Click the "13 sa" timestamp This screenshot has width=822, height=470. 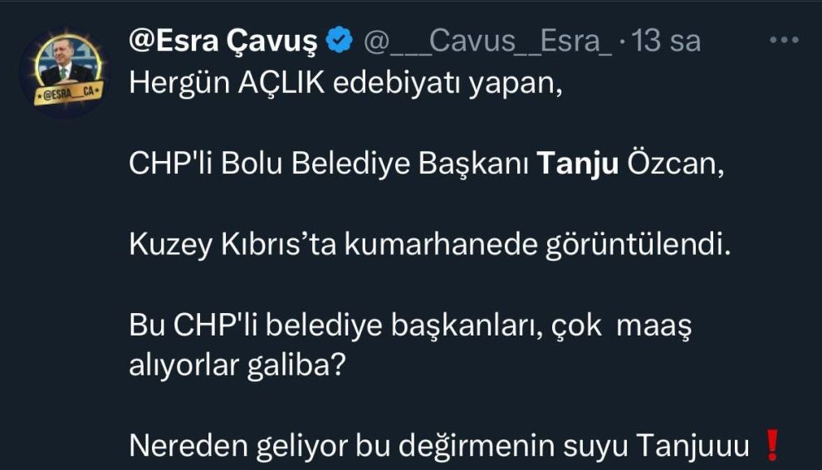[668, 41]
